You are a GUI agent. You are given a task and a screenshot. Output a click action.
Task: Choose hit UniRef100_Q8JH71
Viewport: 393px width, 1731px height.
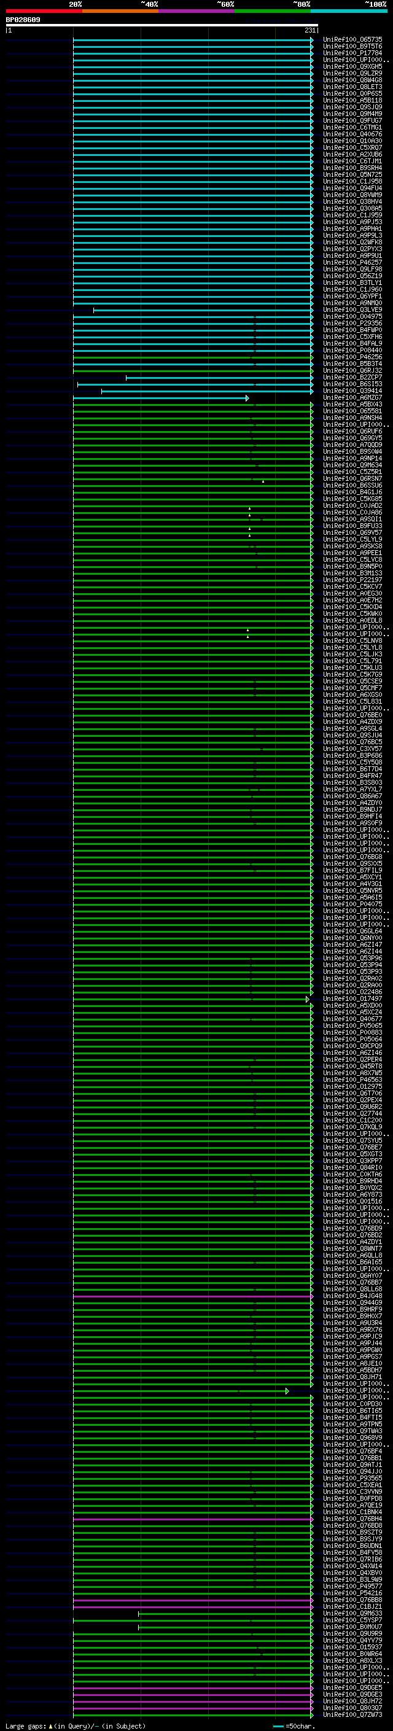click(x=352, y=1377)
